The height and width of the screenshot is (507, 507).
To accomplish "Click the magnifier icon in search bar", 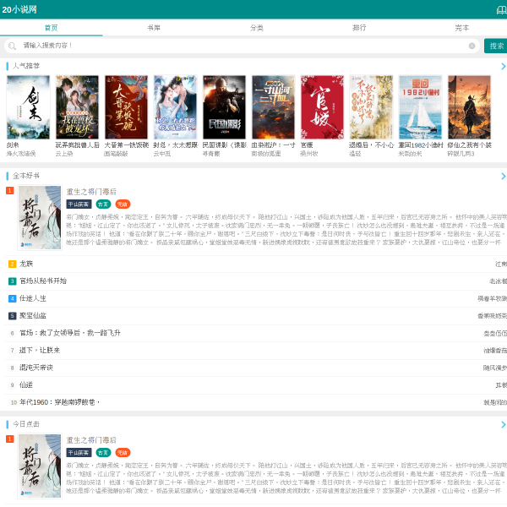I will (12, 46).
